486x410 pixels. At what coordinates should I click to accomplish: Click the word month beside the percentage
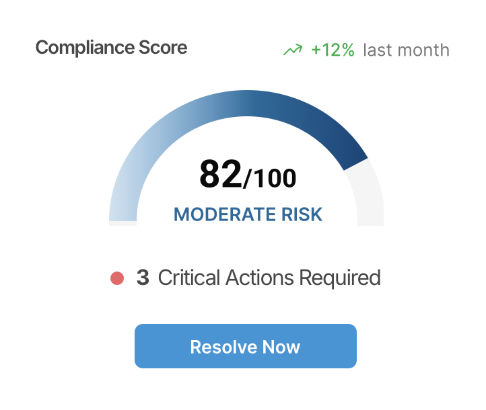(423, 50)
